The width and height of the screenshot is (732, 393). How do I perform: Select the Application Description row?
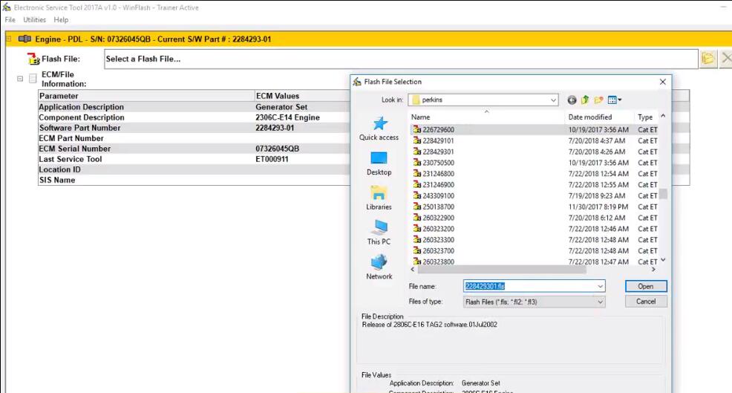point(194,107)
